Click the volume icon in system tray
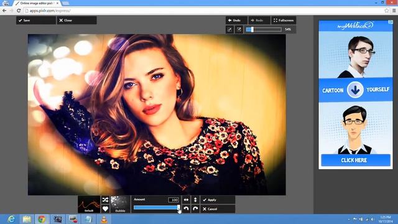 [373, 219]
